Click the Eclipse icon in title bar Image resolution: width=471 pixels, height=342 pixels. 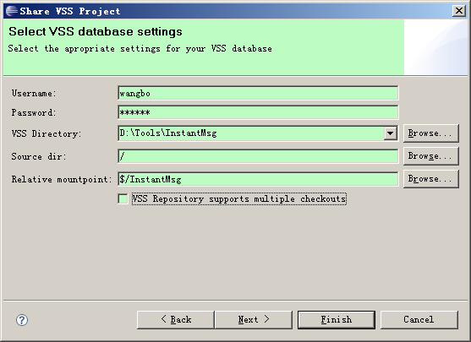[x=12, y=11]
